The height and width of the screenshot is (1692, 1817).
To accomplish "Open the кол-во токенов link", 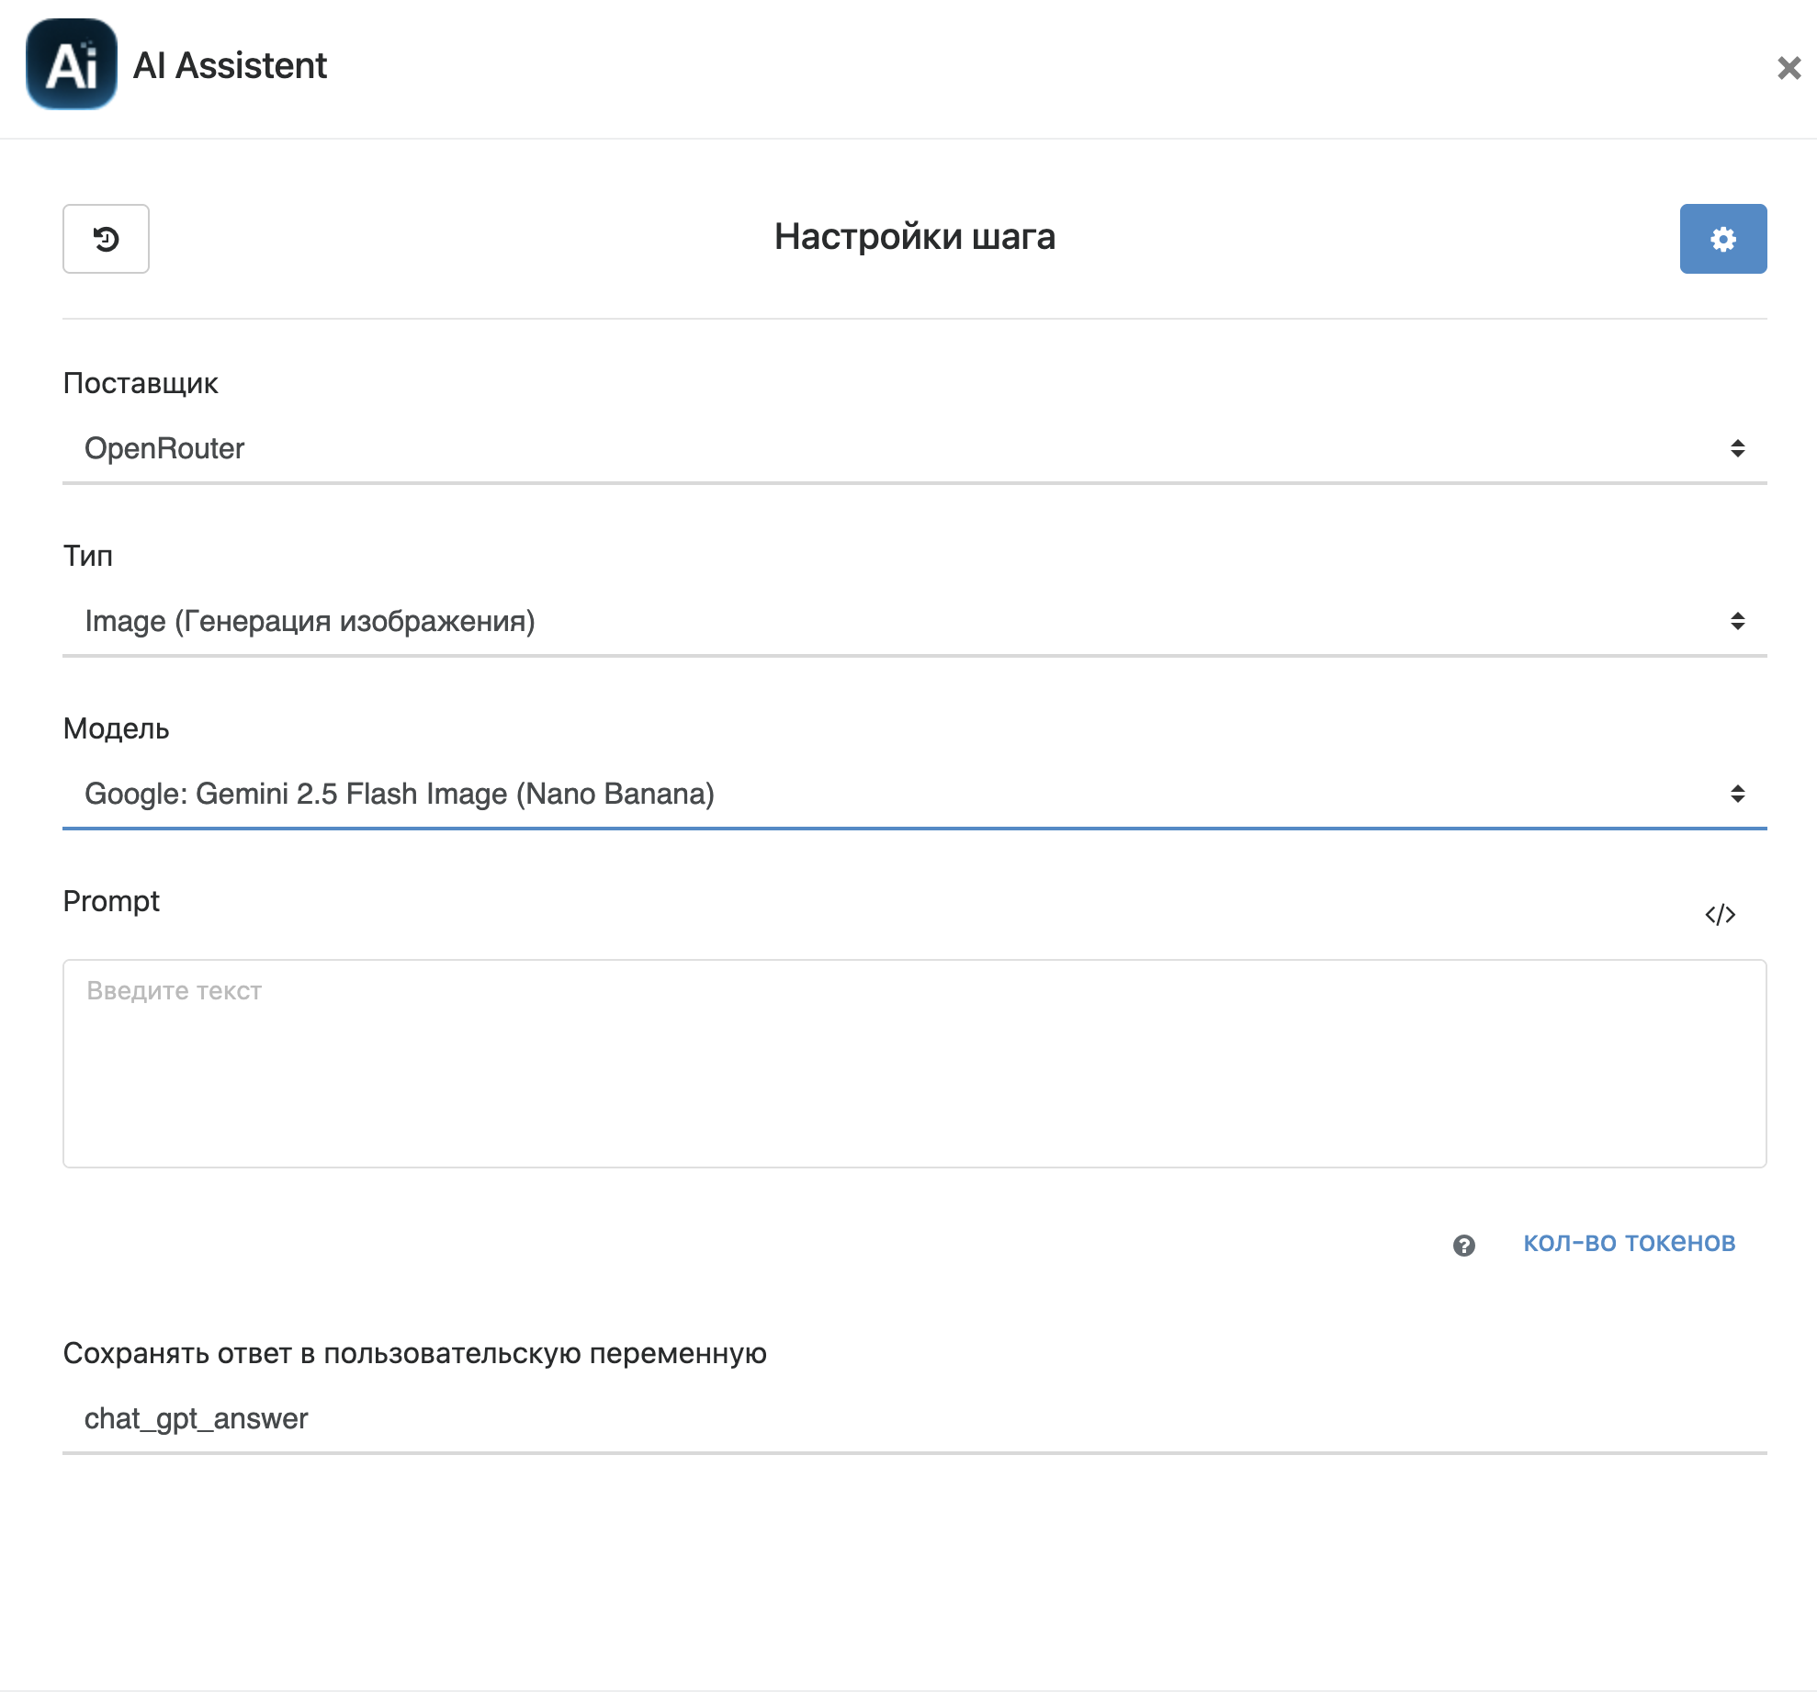I will coord(1629,1242).
